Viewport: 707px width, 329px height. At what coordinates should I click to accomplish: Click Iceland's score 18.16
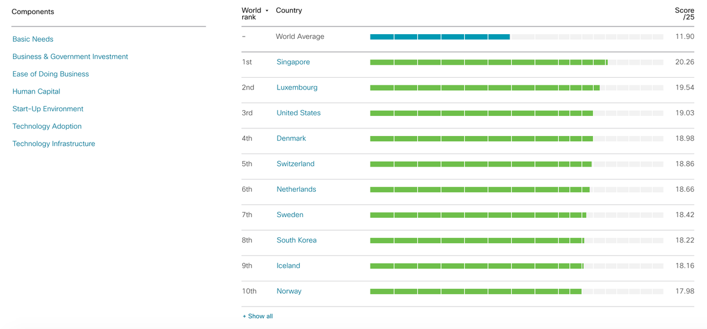(685, 265)
